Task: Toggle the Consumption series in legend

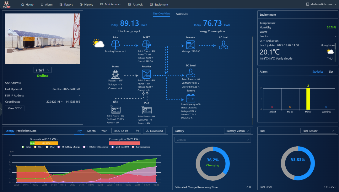Action: click(x=140, y=147)
